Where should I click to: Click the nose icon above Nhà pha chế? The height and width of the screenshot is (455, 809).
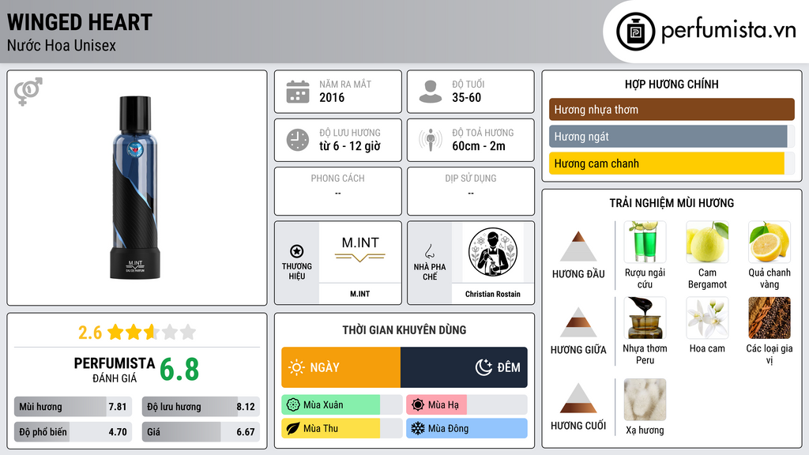click(430, 251)
